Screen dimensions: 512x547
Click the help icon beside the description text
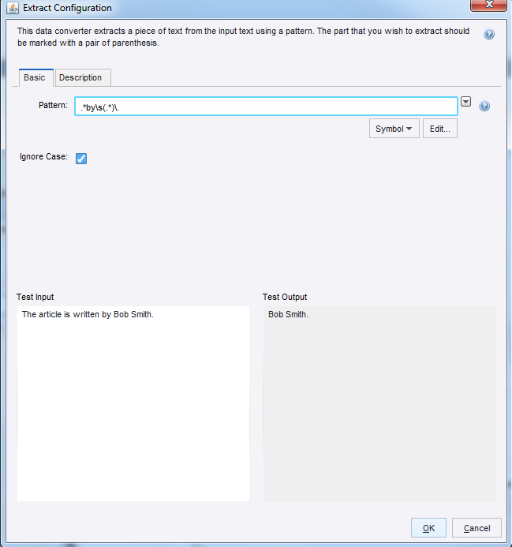(489, 34)
